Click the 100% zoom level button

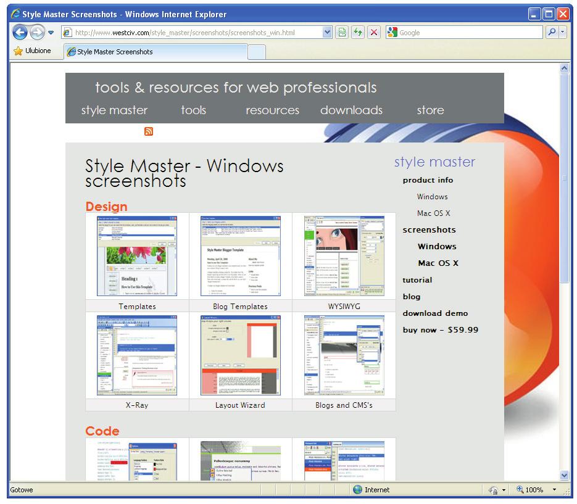click(530, 490)
